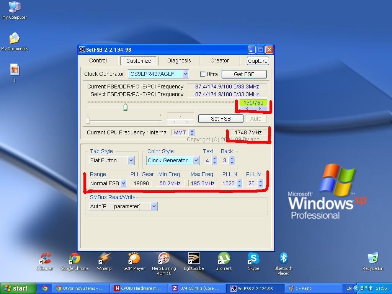Click the Get FSB button
This screenshot has width=392, height=294.
(x=244, y=74)
